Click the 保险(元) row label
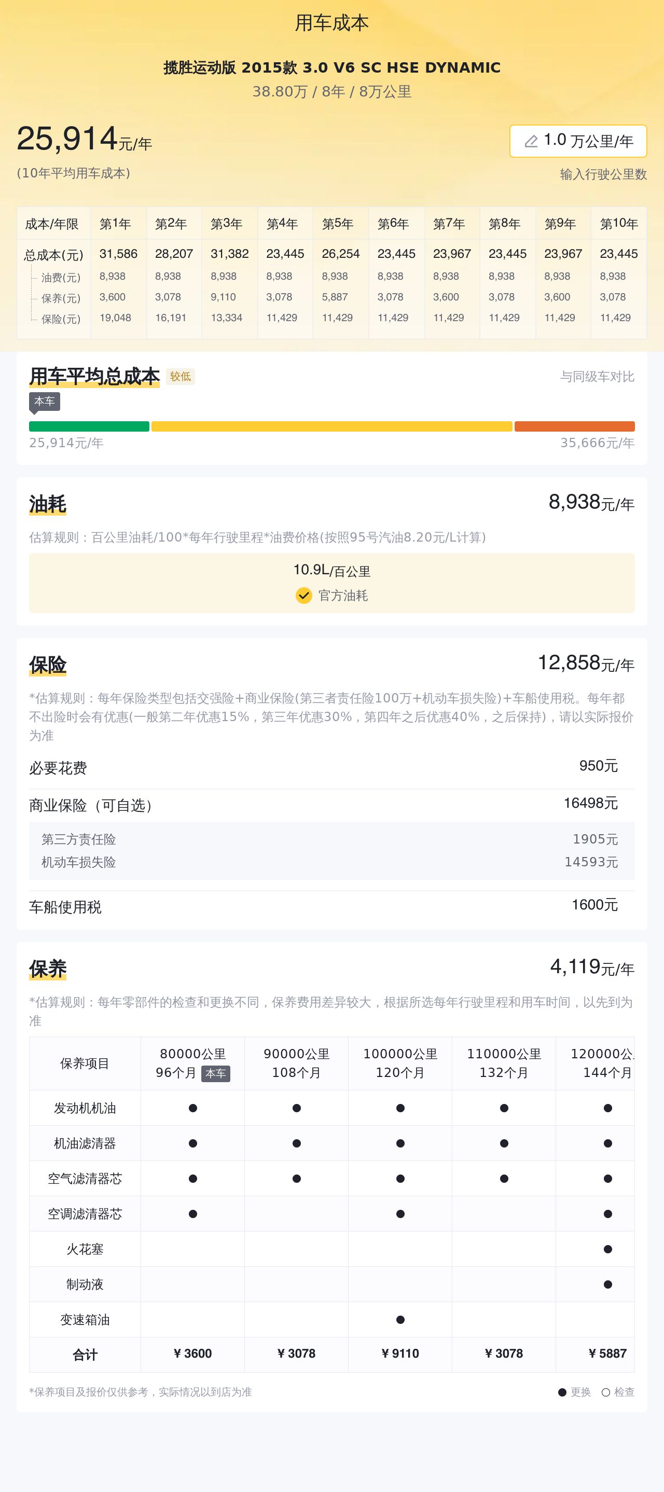Image resolution: width=664 pixels, height=1492 pixels. [61, 319]
